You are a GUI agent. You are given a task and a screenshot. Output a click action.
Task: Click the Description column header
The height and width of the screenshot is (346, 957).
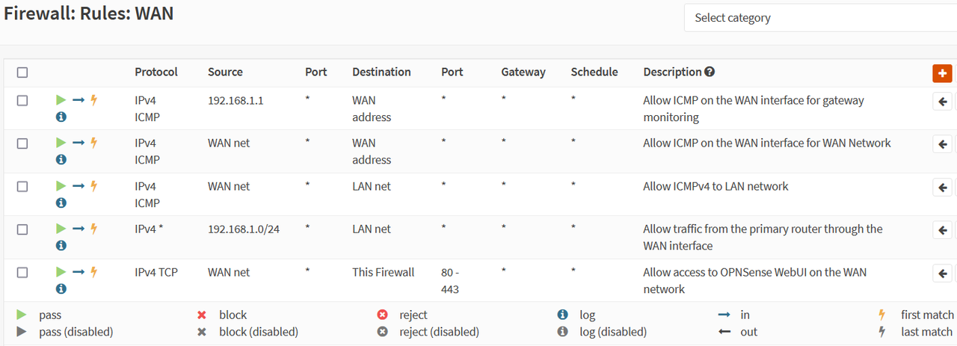[x=672, y=72]
